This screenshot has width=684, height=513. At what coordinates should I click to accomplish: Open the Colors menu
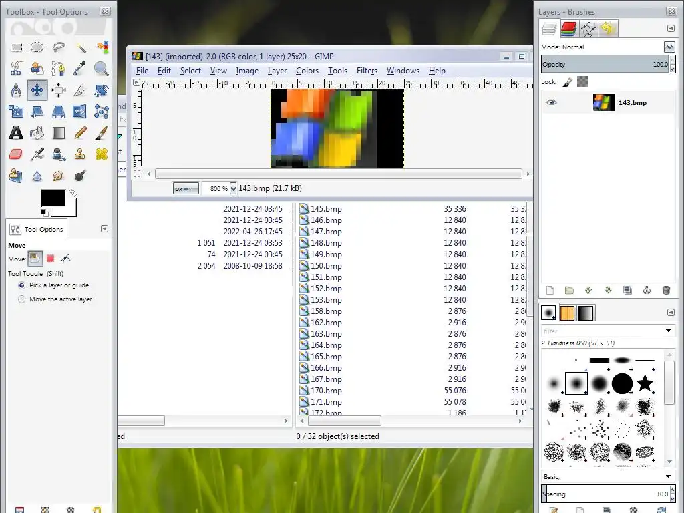point(307,71)
